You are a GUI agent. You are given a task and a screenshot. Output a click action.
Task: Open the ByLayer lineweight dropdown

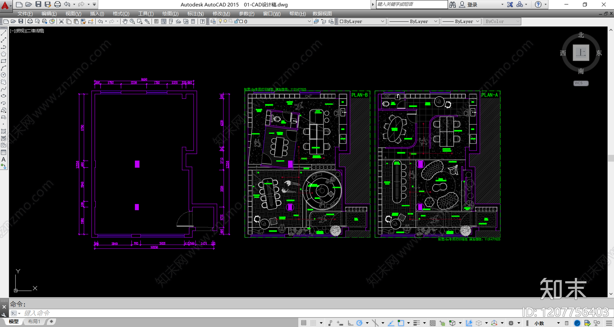click(461, 21)
